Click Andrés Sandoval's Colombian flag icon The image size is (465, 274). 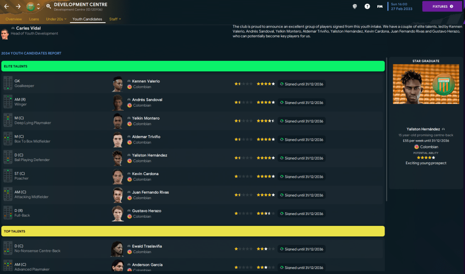click(x=129, y=105)
